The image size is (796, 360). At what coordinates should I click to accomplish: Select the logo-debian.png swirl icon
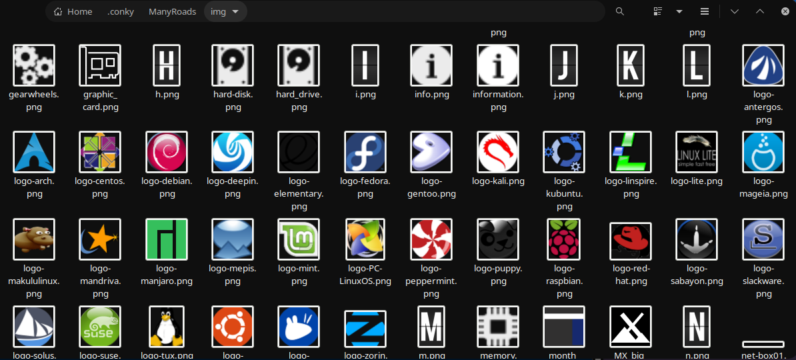(167, 152)
